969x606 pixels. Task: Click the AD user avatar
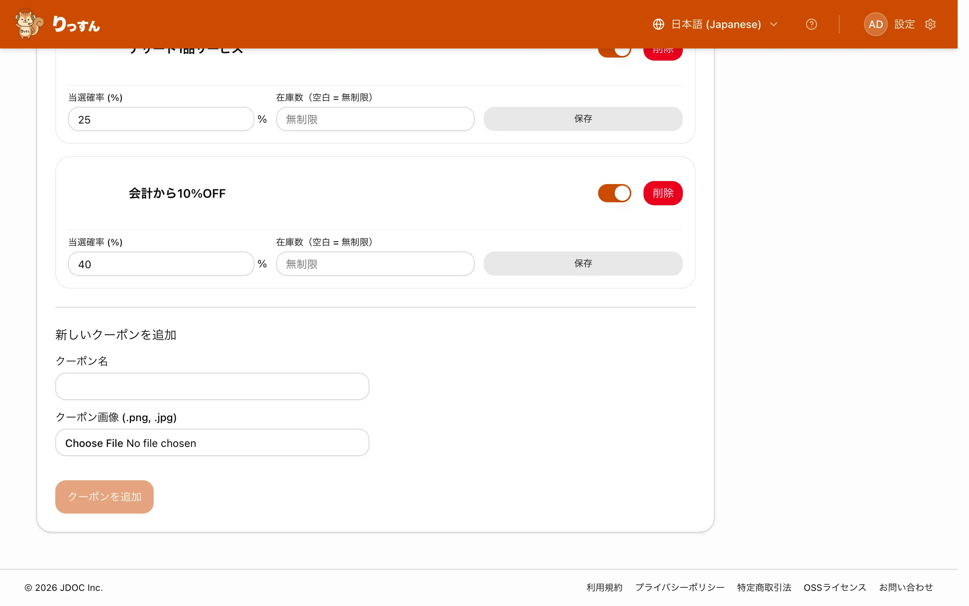coord(876,25)
